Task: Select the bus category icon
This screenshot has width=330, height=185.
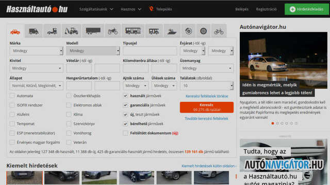Action: 133,31
